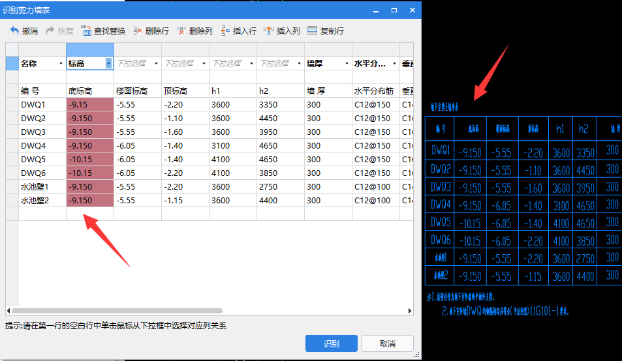Click the 顶标高 header cell

[x=185, y=91]
